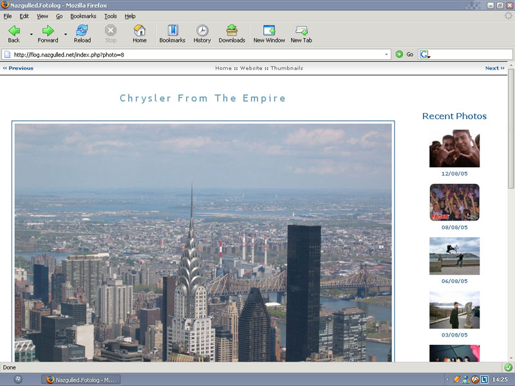Image resolution: width=515 pixels, height=386 pixels.
Task: Open the Bookmarks toolbar button
Action: (x=172, y=34)
